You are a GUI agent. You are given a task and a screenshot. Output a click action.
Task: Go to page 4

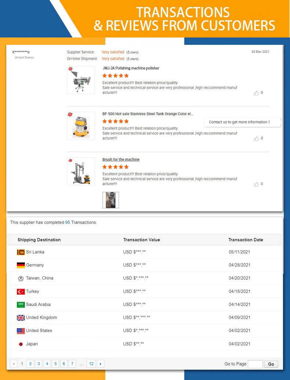[x=47, y=364]
